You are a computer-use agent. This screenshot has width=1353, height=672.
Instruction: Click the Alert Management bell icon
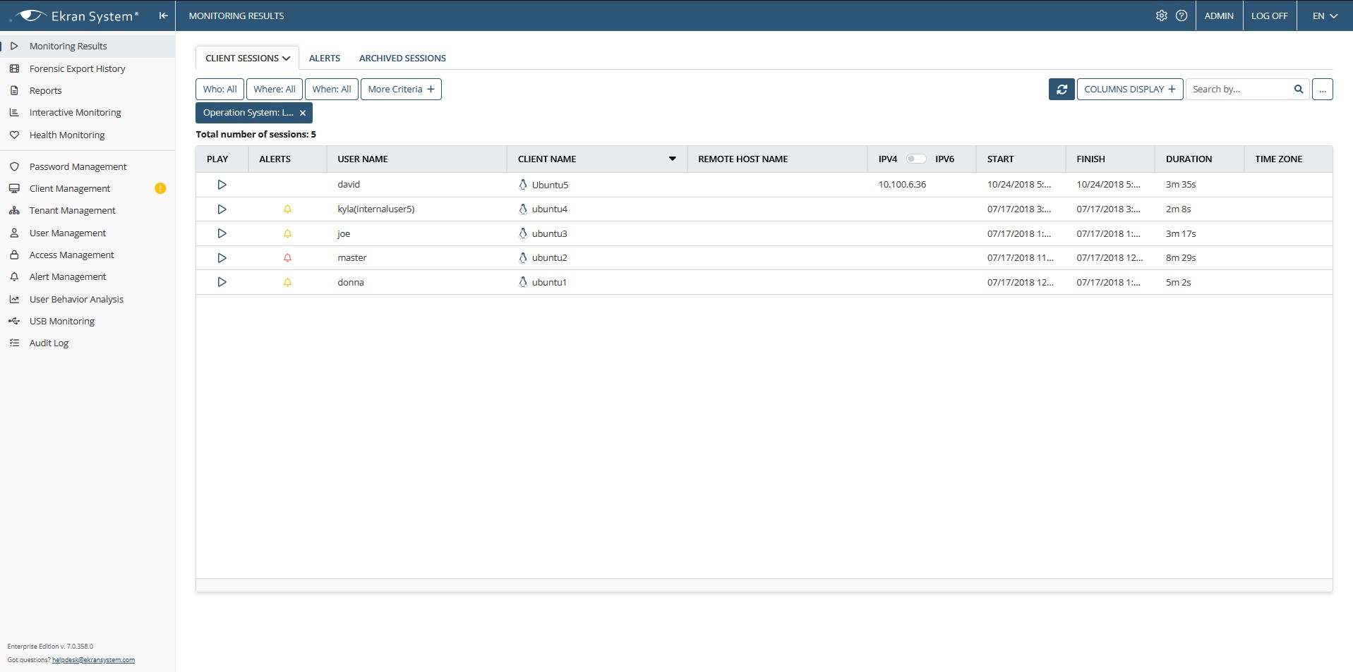pyautogui.click(x=14, y=276)
